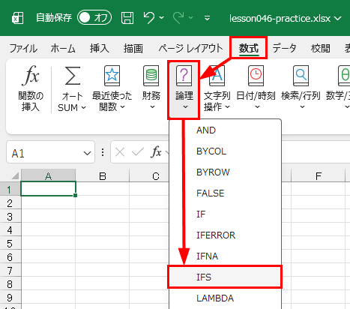Screen dimensions: 350x309
Task: Click the formula bar cancel X icon
Action: pyautogui.click(x=120, y=152)
